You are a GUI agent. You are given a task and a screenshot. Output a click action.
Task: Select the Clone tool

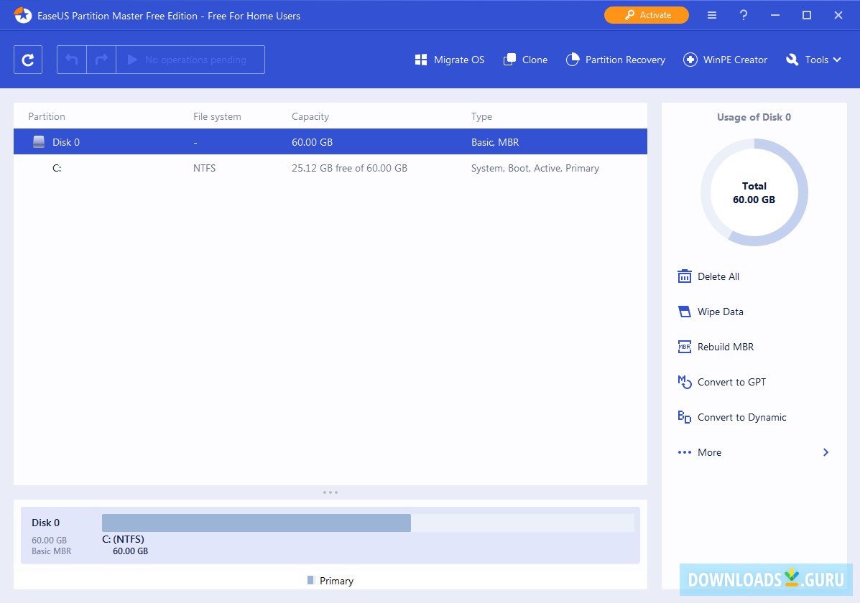pyautogui.click(x=525, y=60)
